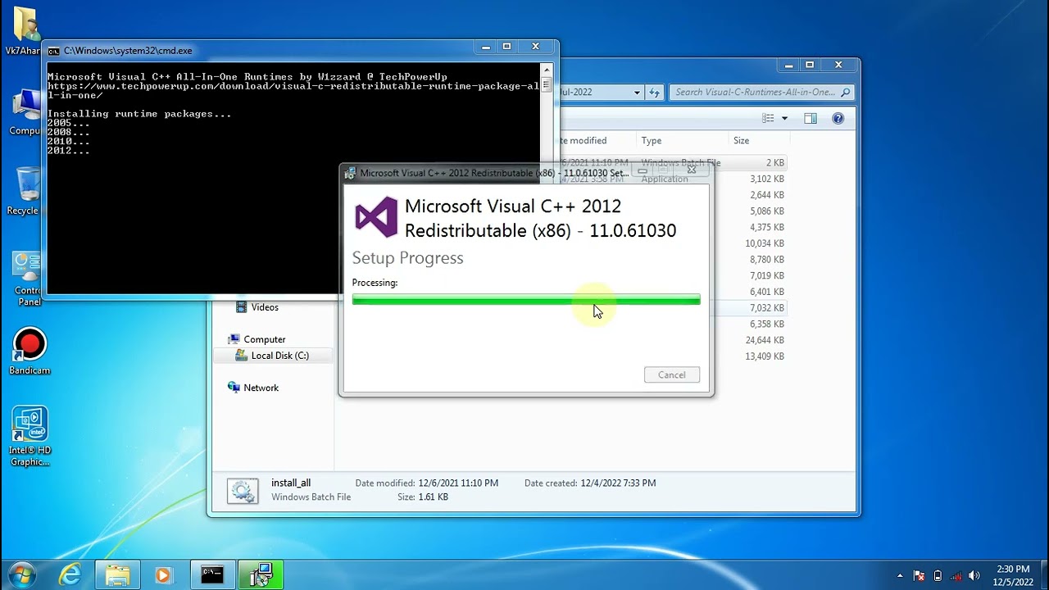Toggle the preview pane button in Explorer

pyautogui.click(x=811, y=119)
